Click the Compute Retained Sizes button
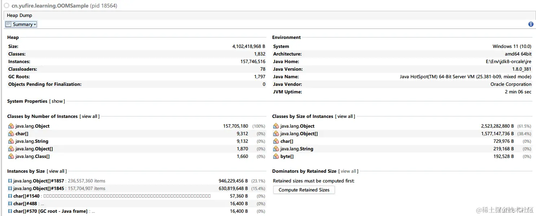The height and width of the screenshot is (216, 536). coord(304,190)
